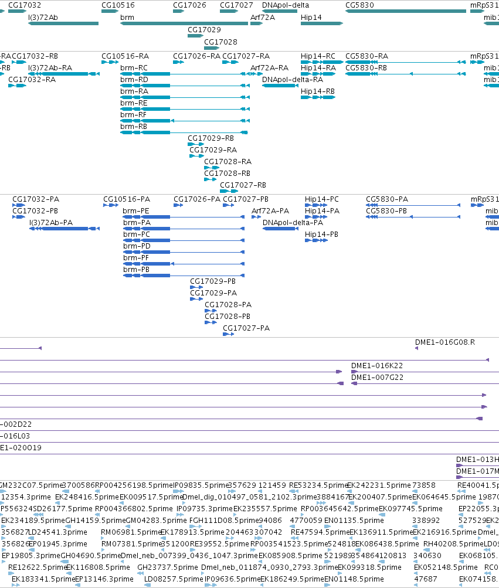The width and height of the screenshot is (499, 588).
Task: Click the CG17028-PA protein label
Action: pyautogui.click(x=228, y=305)
